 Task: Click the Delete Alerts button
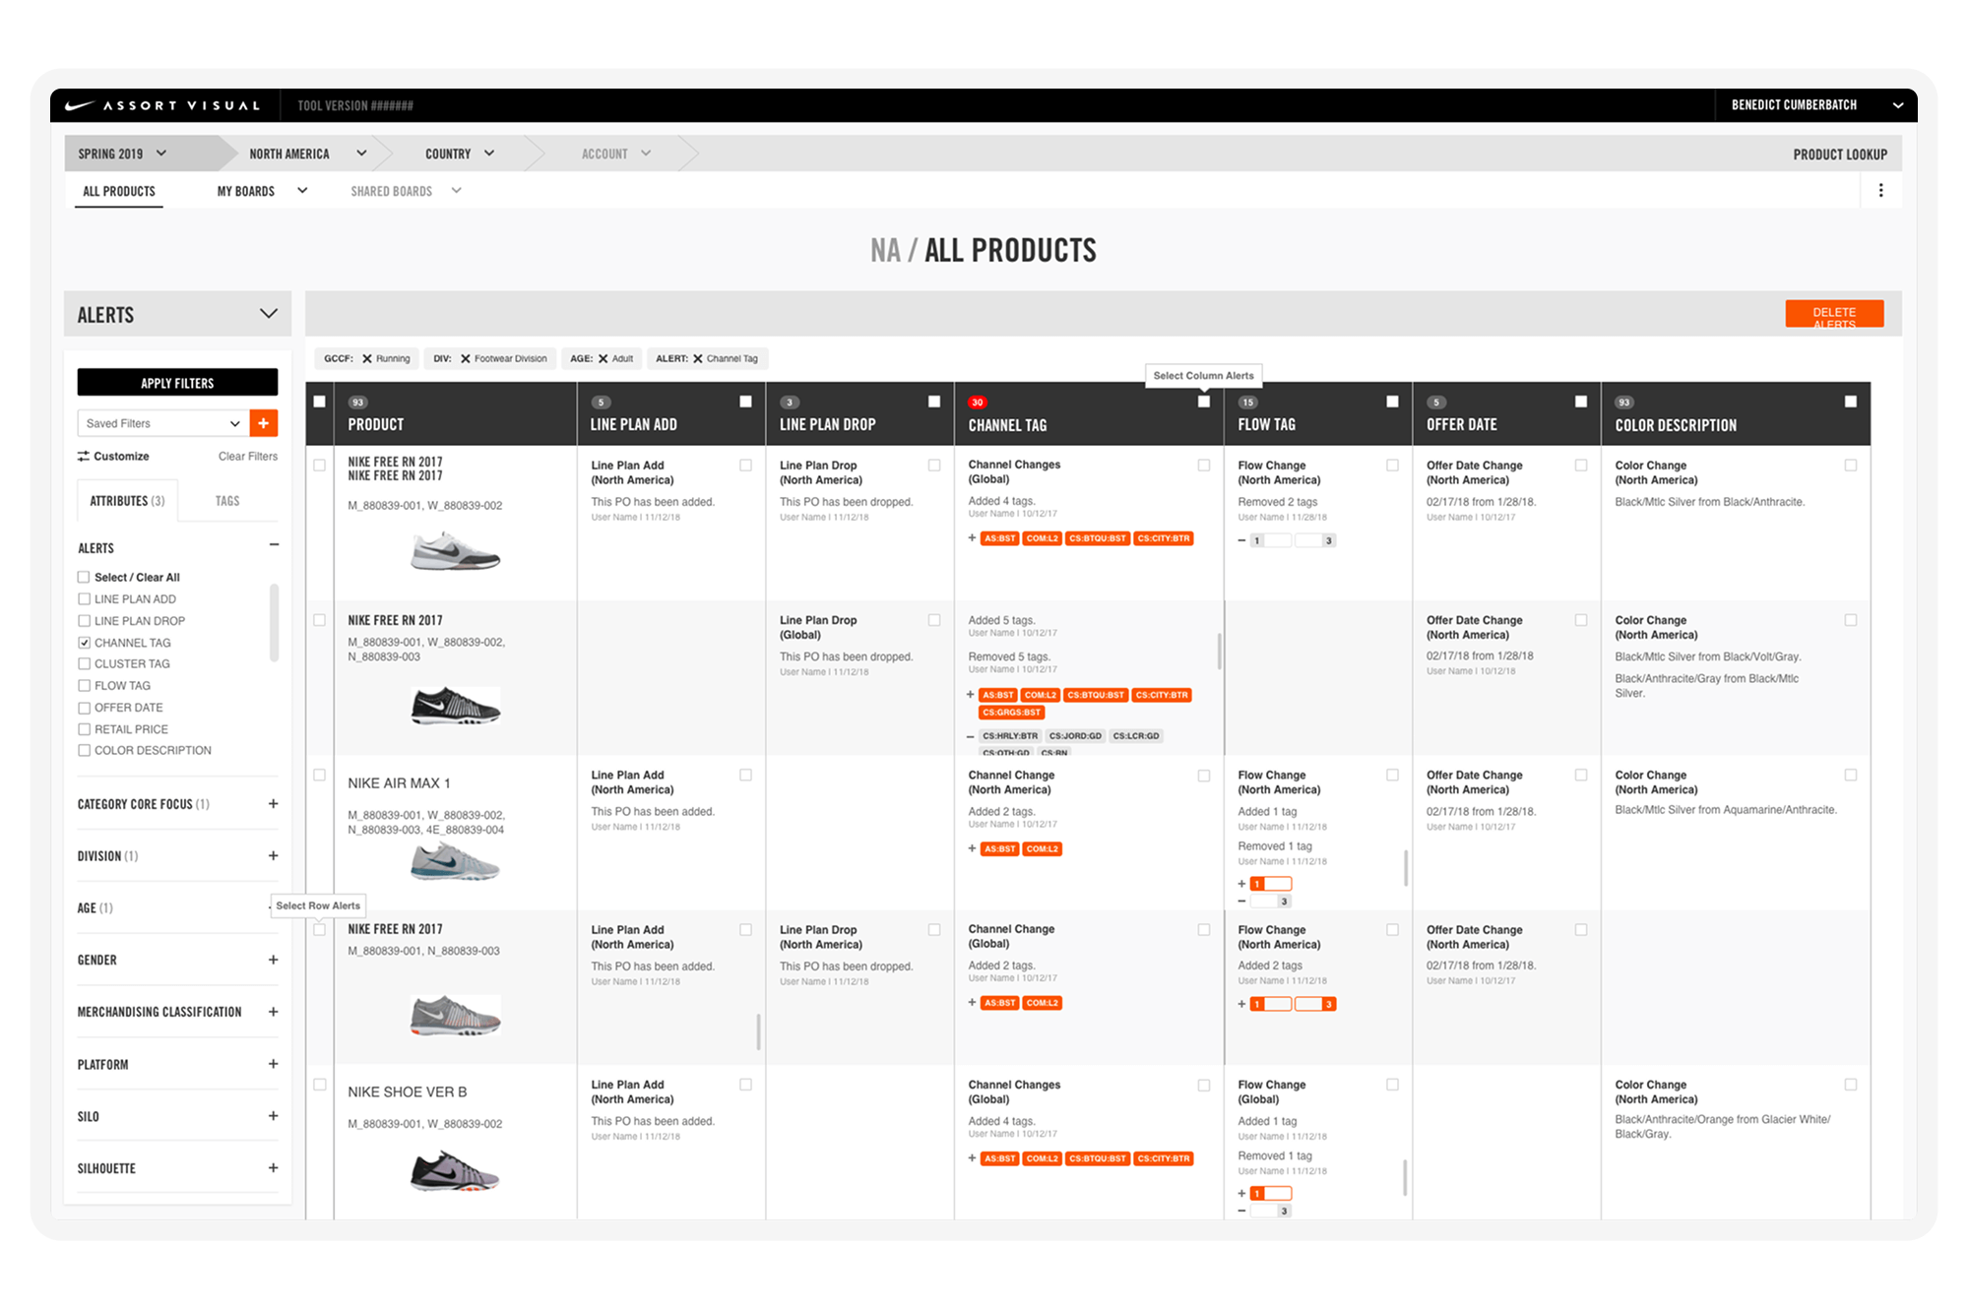point(1833,314)
